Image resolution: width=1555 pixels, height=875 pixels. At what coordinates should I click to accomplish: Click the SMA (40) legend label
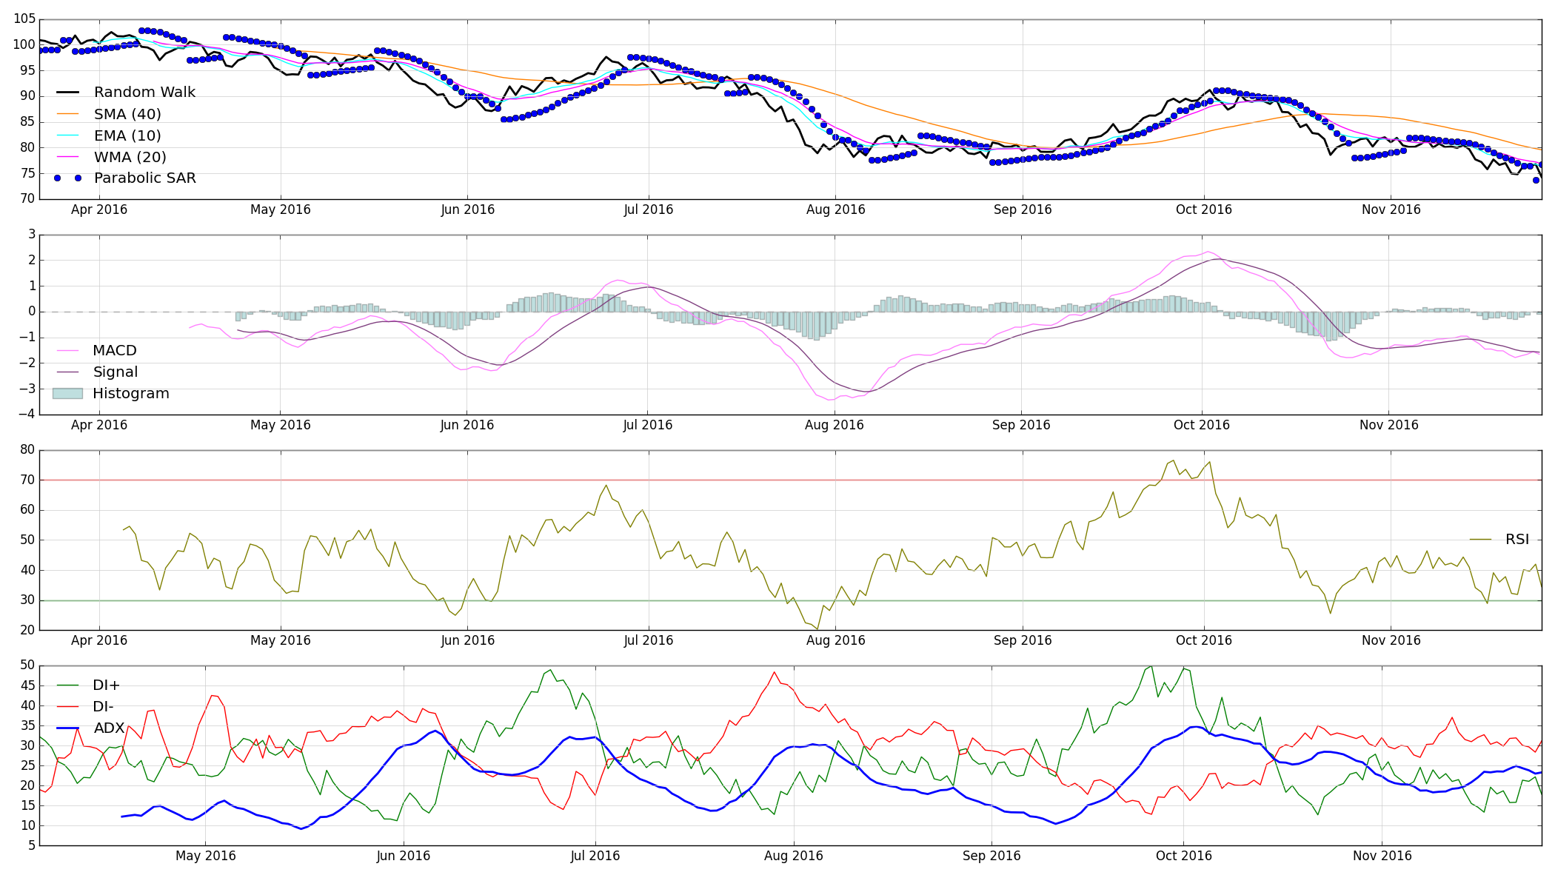[x=127, y=114]
